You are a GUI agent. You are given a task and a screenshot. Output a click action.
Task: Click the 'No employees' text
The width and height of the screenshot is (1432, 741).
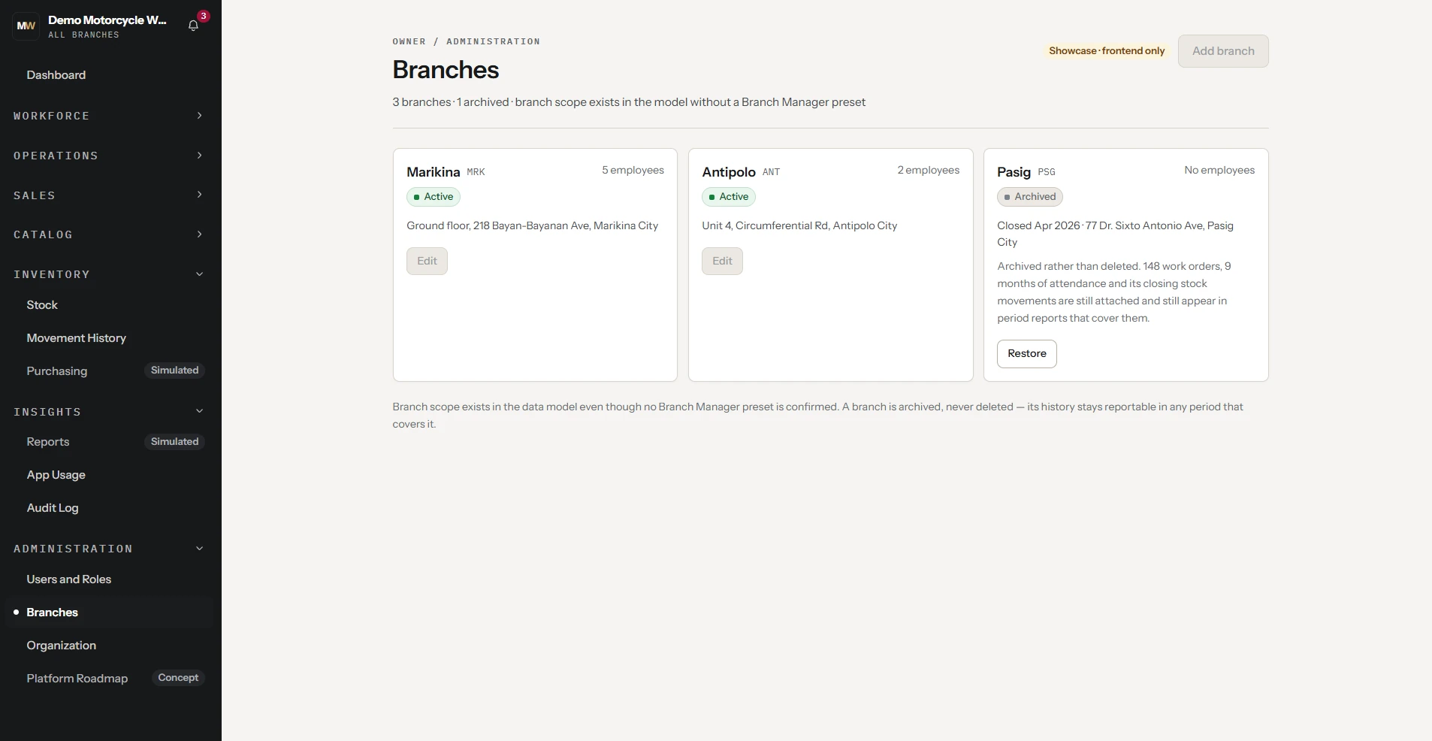1219,171
